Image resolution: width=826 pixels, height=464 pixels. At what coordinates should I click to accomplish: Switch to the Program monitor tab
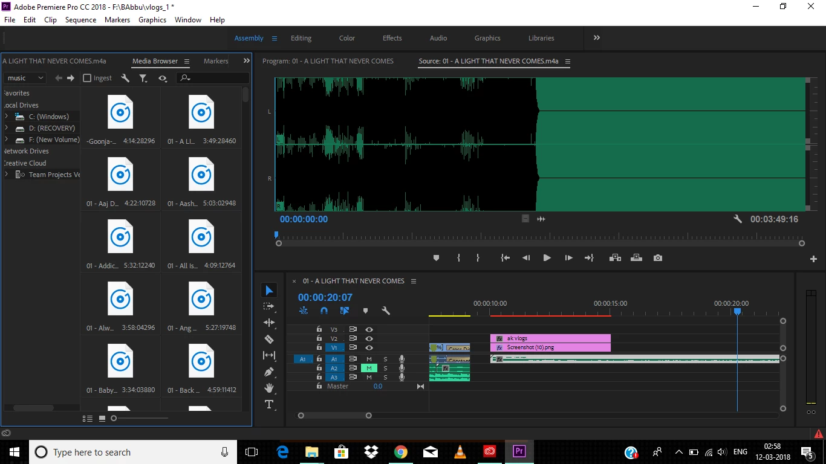coord(328,61)
